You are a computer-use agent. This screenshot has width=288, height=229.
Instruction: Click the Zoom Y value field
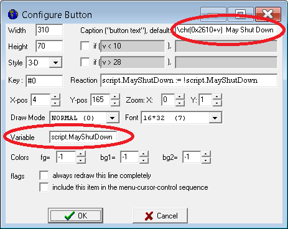(205, 100)
